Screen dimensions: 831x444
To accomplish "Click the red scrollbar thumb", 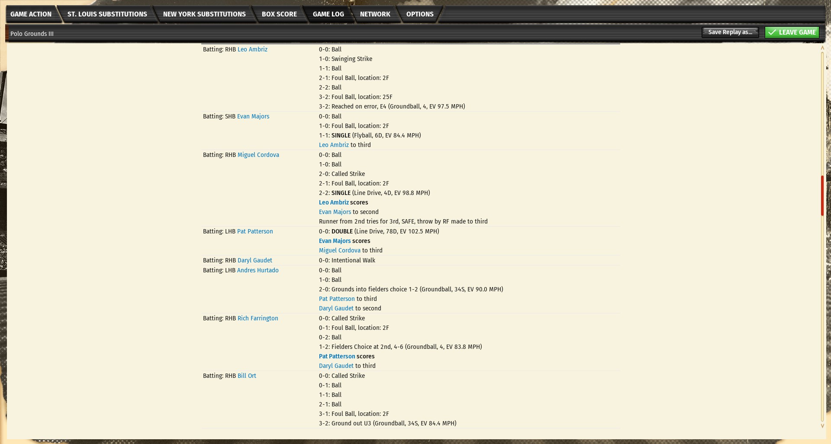I will point(822,195).
